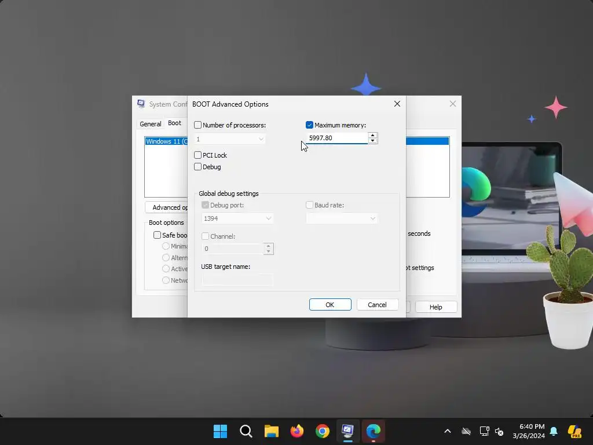Click the Channel number field

tap(233, 249)
